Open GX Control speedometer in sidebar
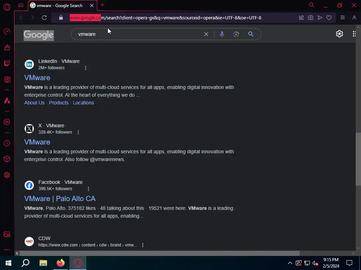Image resolution: width=361 pixels, height=270 pixels. coord(7,31)
